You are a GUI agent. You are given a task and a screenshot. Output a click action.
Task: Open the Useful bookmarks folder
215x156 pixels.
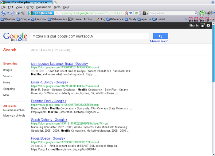coord(158,19)
